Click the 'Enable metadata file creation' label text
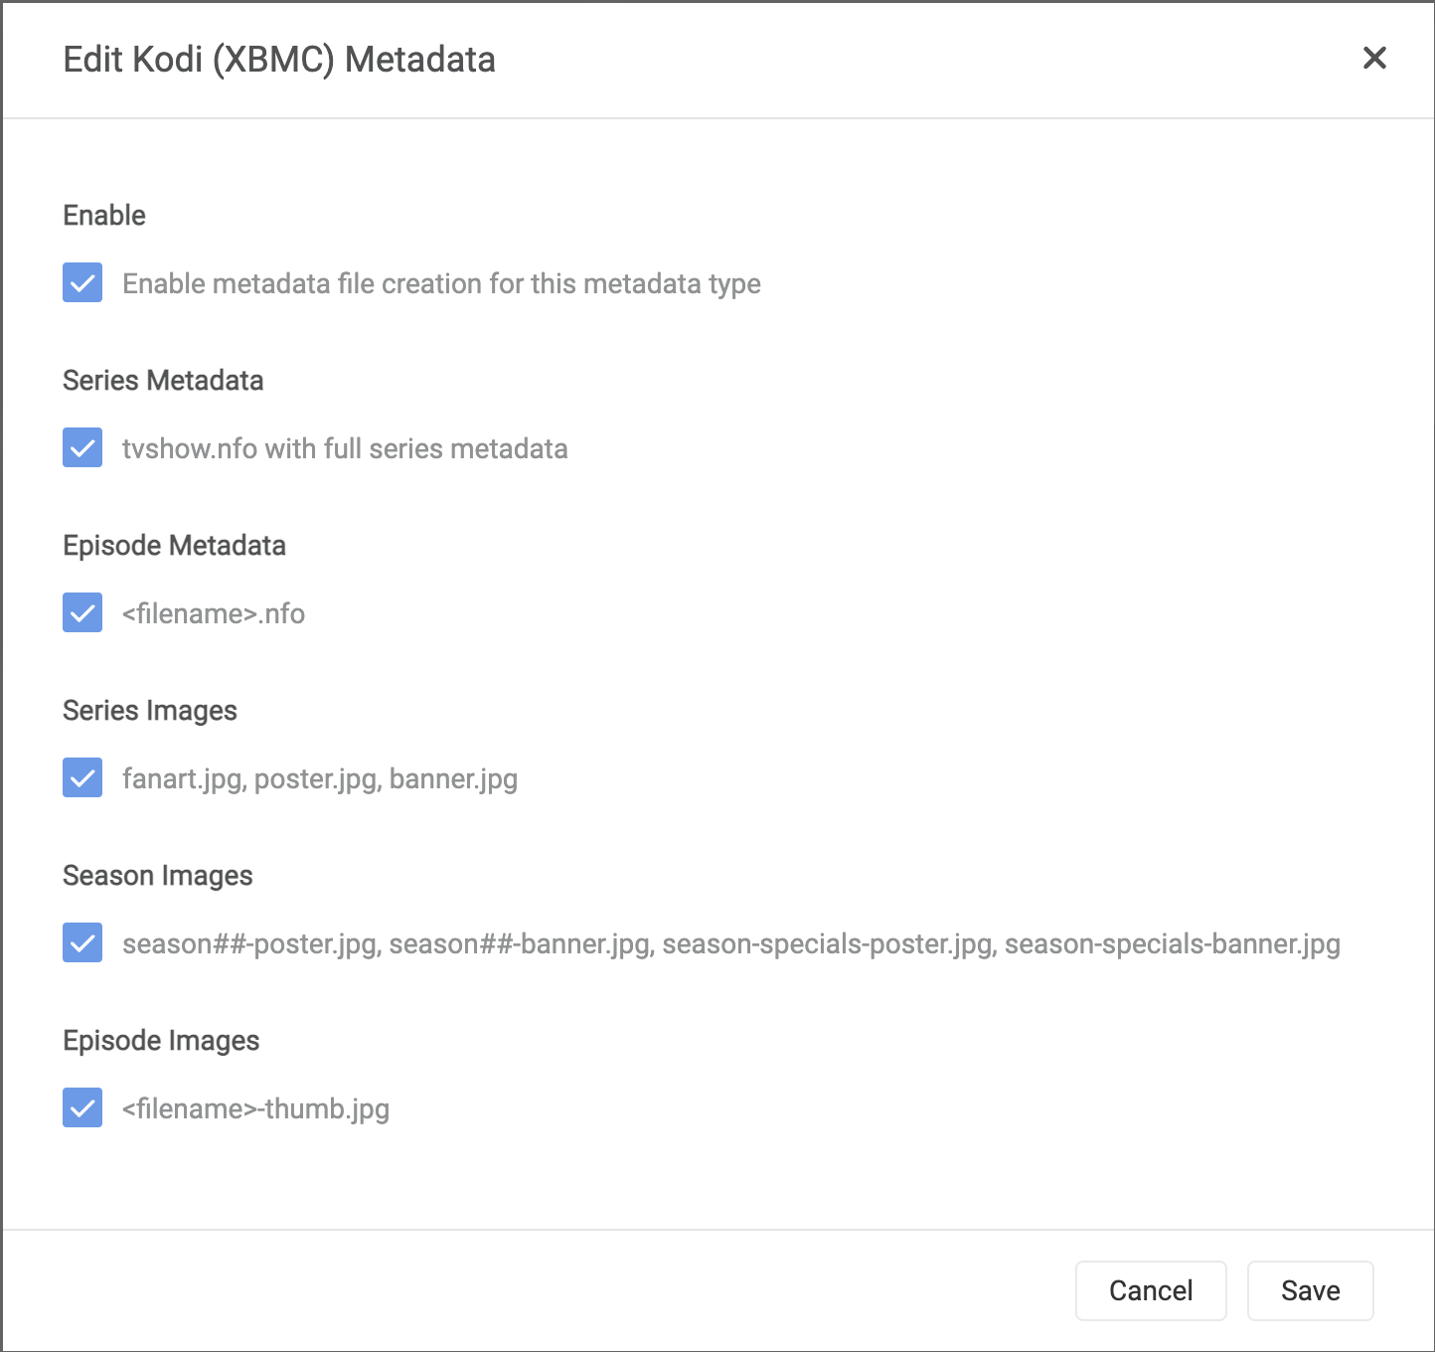1435x1352 pixels. point(441,284)
